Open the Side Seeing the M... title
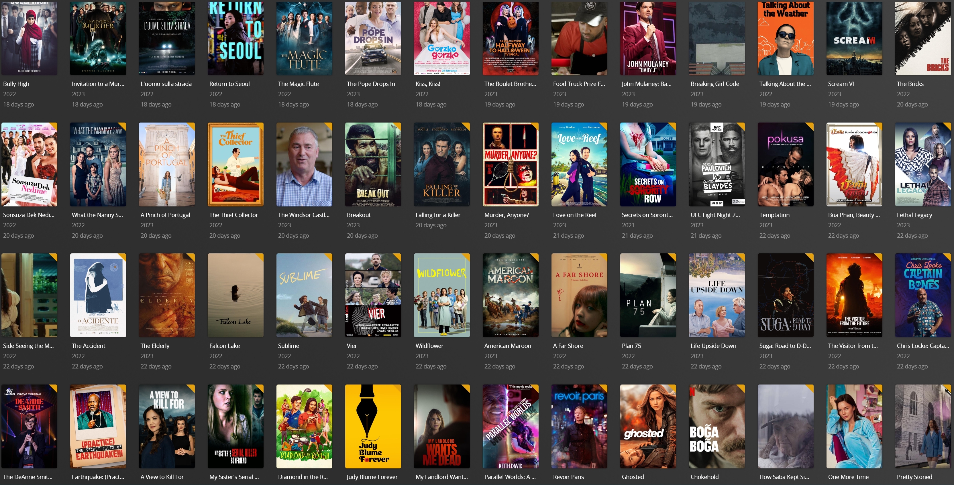 point(29,346)
